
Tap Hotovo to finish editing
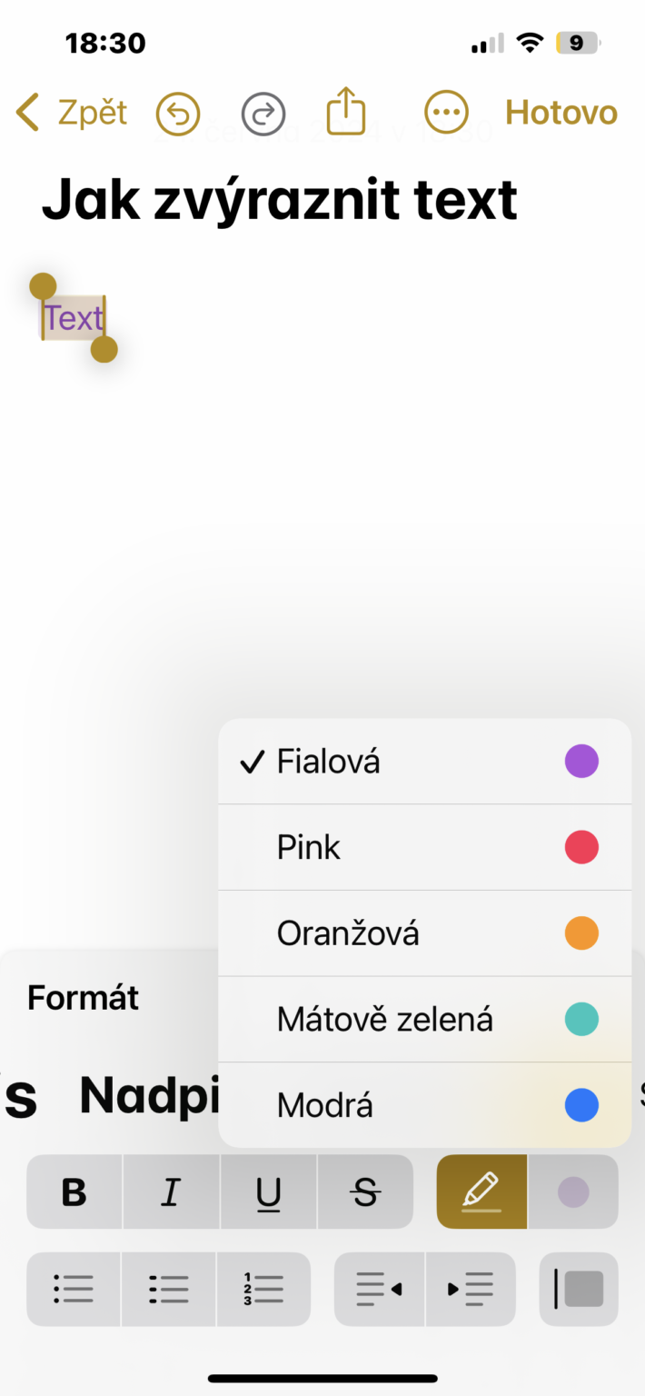coord(561,112)
